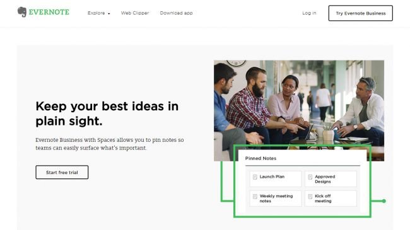Click the Kick off meeting note icon
The width and height of the screenshot is (410, 230).
tap(310, 196)
